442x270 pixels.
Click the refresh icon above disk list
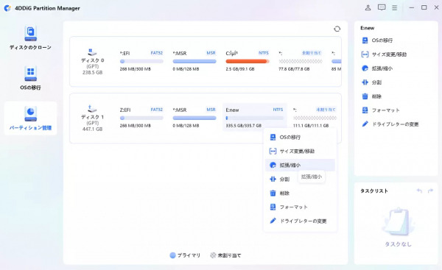(337, 29)
